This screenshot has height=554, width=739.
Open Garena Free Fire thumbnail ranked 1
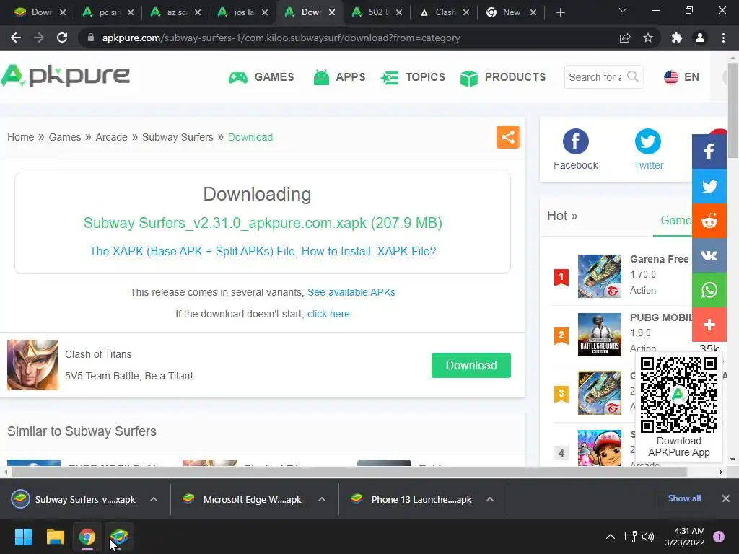(x=600, y=276)
